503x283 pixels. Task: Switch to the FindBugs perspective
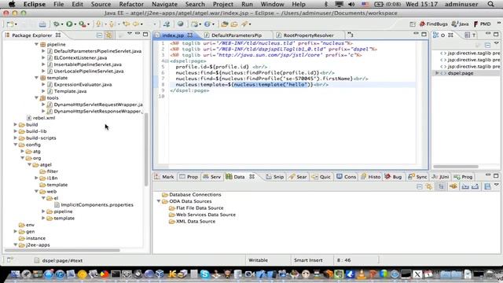433,24
